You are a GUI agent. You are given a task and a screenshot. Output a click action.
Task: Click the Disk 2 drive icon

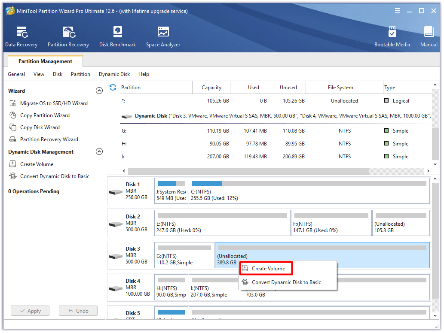(x=116, y=224)
